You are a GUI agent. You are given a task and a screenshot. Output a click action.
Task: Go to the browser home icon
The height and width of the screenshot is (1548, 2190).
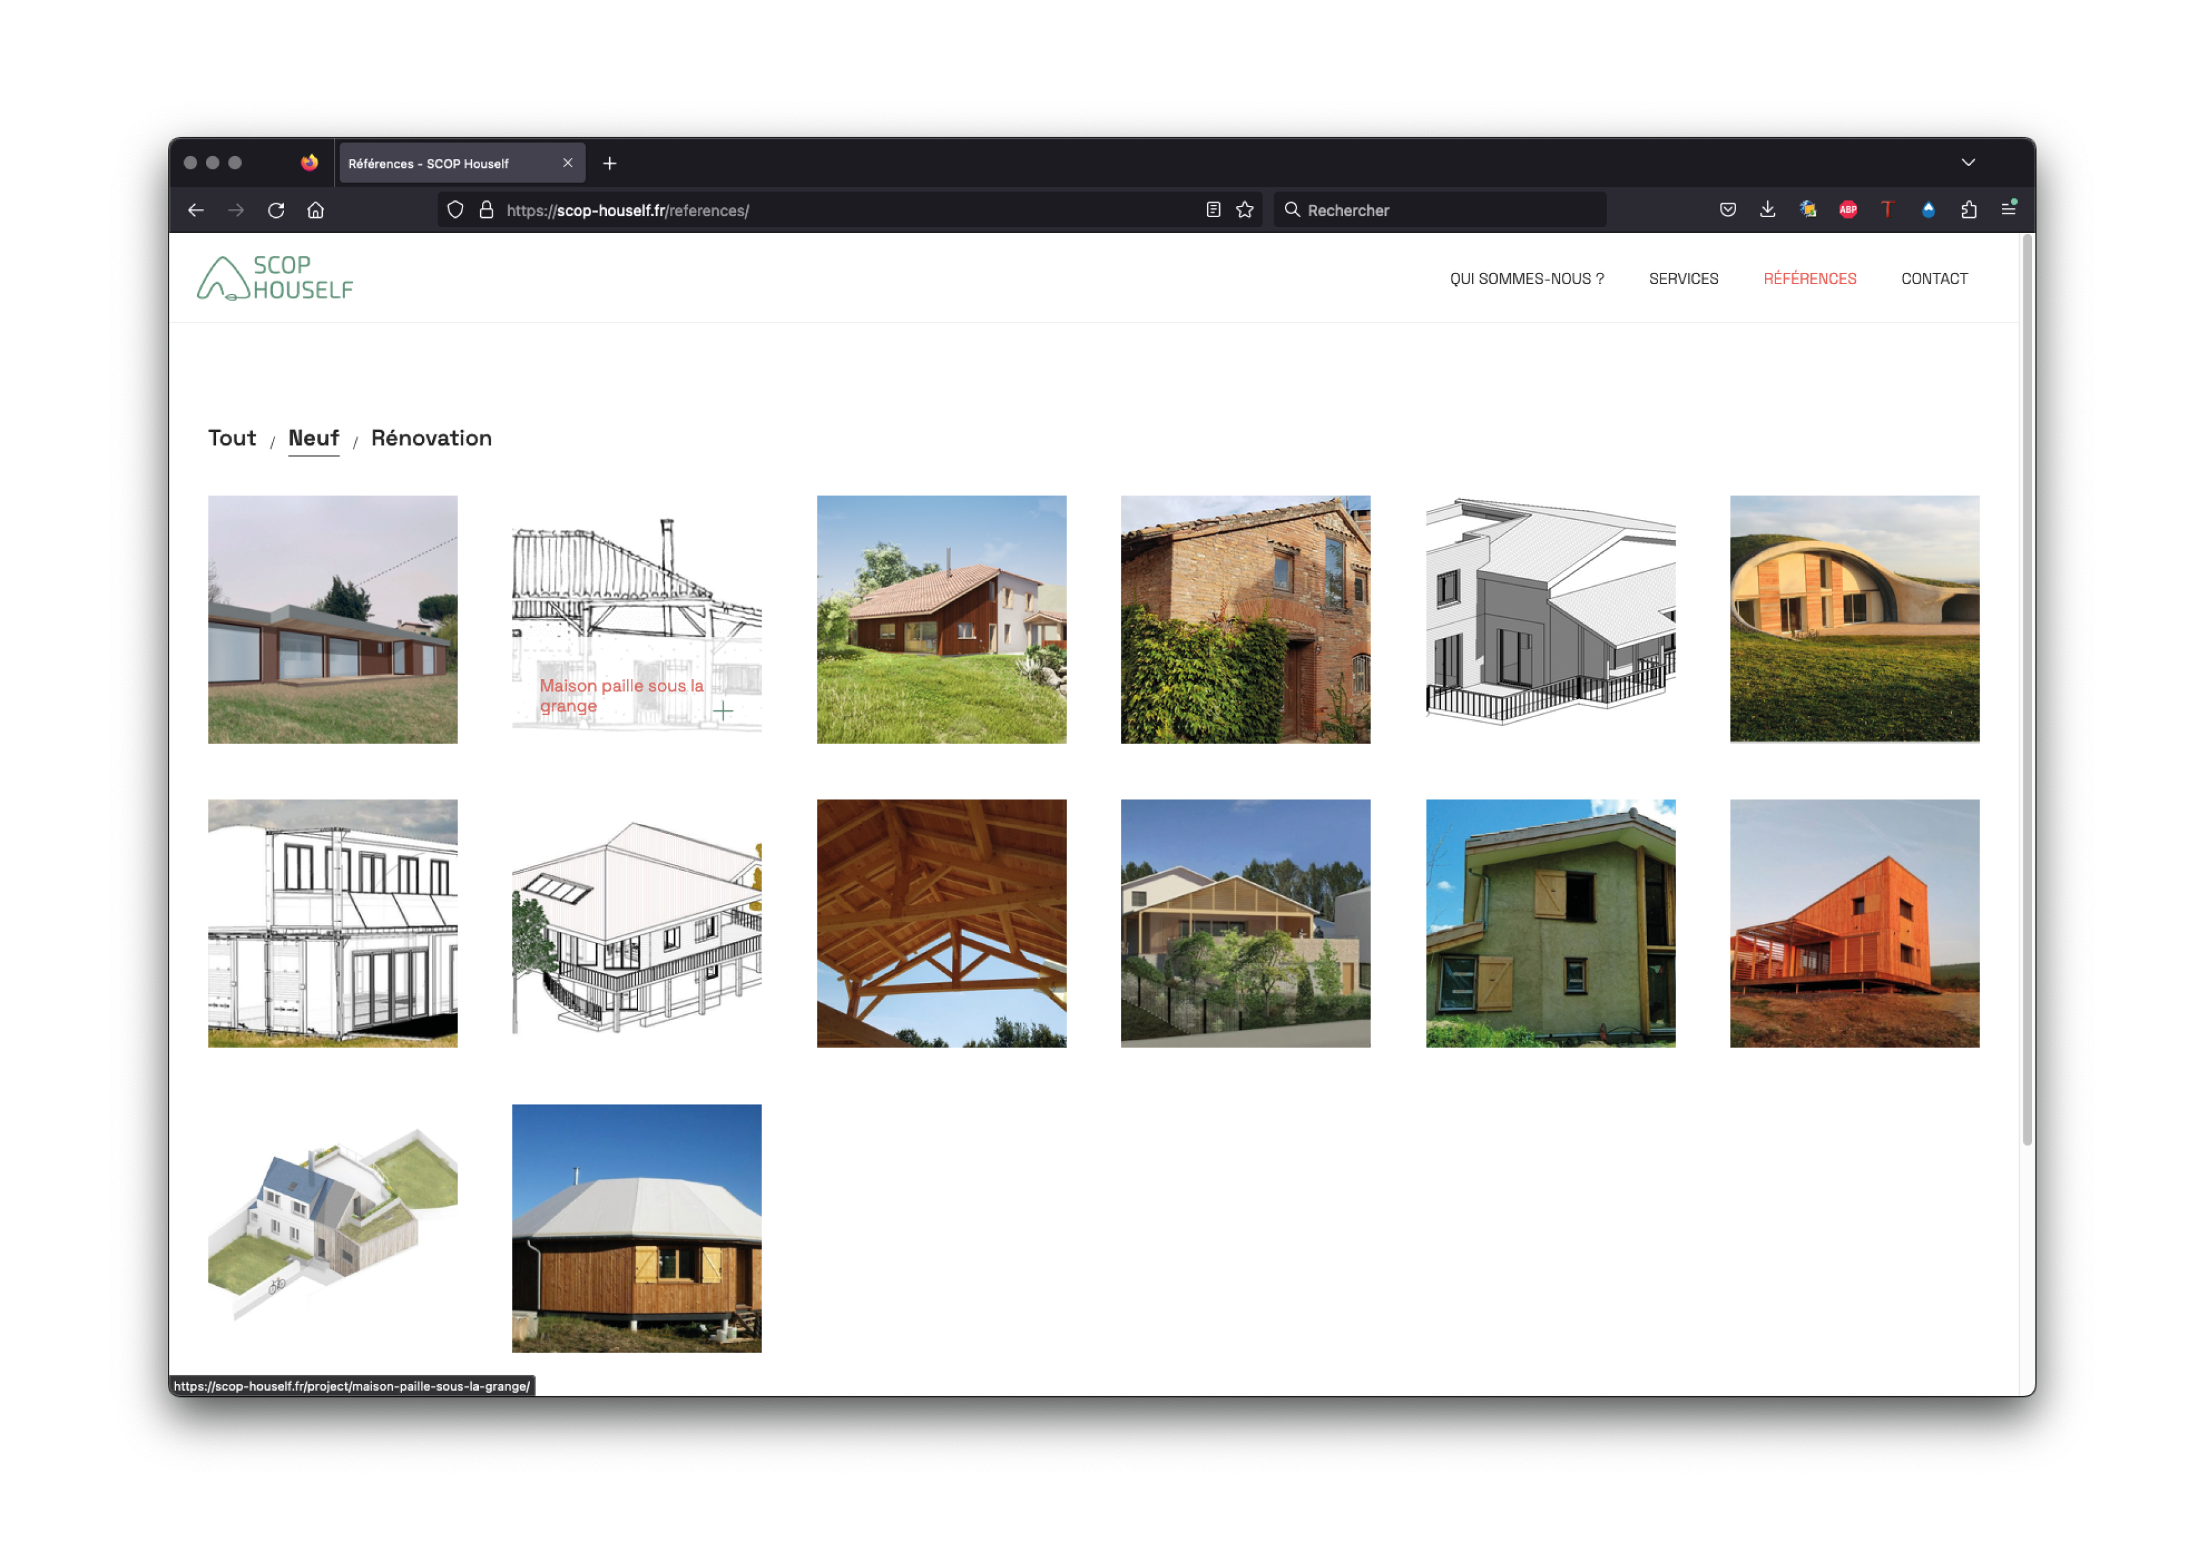[x=316, y=210]
